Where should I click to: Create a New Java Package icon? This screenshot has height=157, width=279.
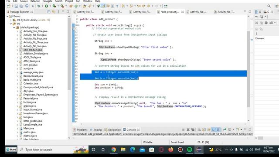tap(71, 6)
